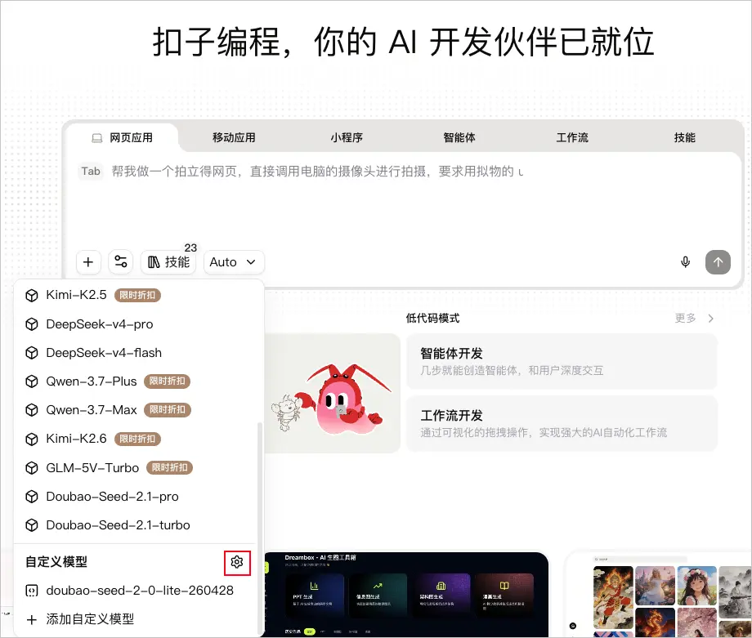
Task: Click 限时折扣 badge next to Qwen-3.7-Plus
Action: tap(167, 381)
